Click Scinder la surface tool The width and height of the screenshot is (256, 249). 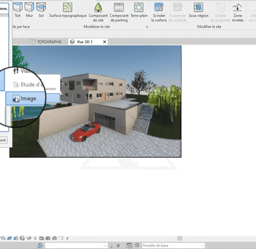[x=159, y=12]
